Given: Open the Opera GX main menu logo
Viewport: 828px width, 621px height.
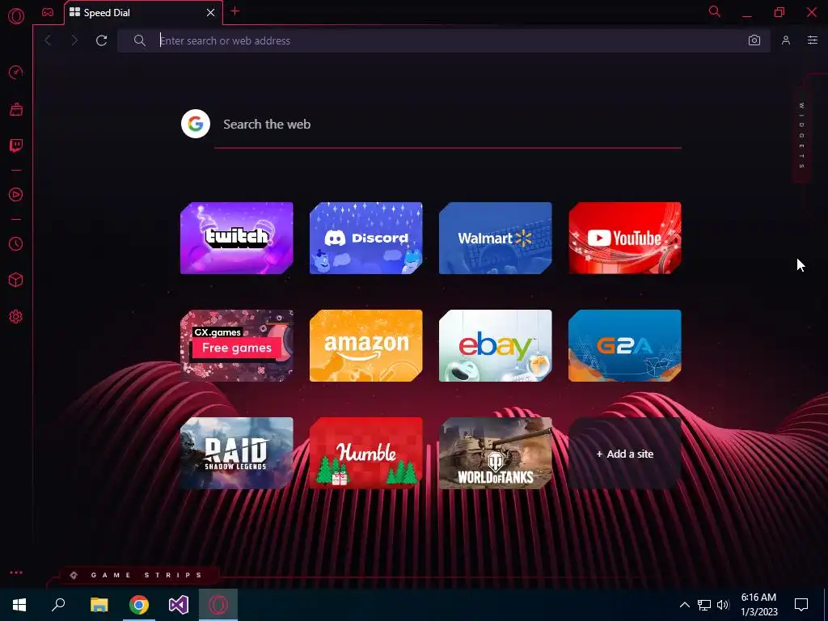Looking at the screenshot, I should [x=16, y=16].
